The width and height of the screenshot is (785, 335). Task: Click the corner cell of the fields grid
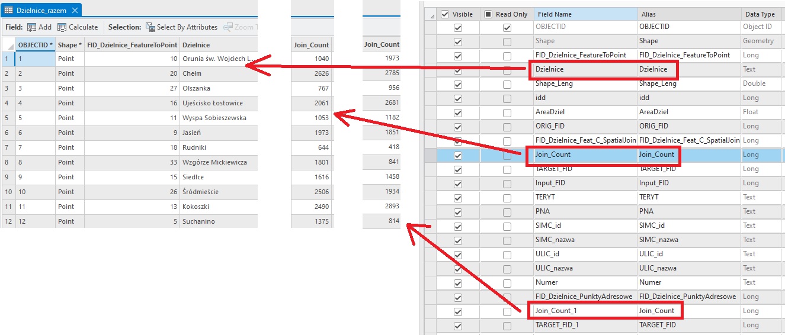click(x=431, y=14)
